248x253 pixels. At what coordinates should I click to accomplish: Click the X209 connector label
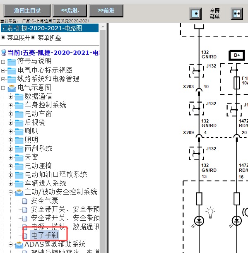tap(188, 133)
